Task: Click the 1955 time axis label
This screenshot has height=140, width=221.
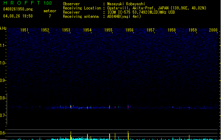Action: 108,30
